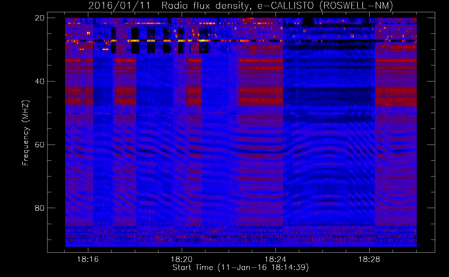Click the plot title '2016/01/11 Radio flux density'
Image resolution: width=449 pixels, height=277 pixels.
[x=240, y=6]
